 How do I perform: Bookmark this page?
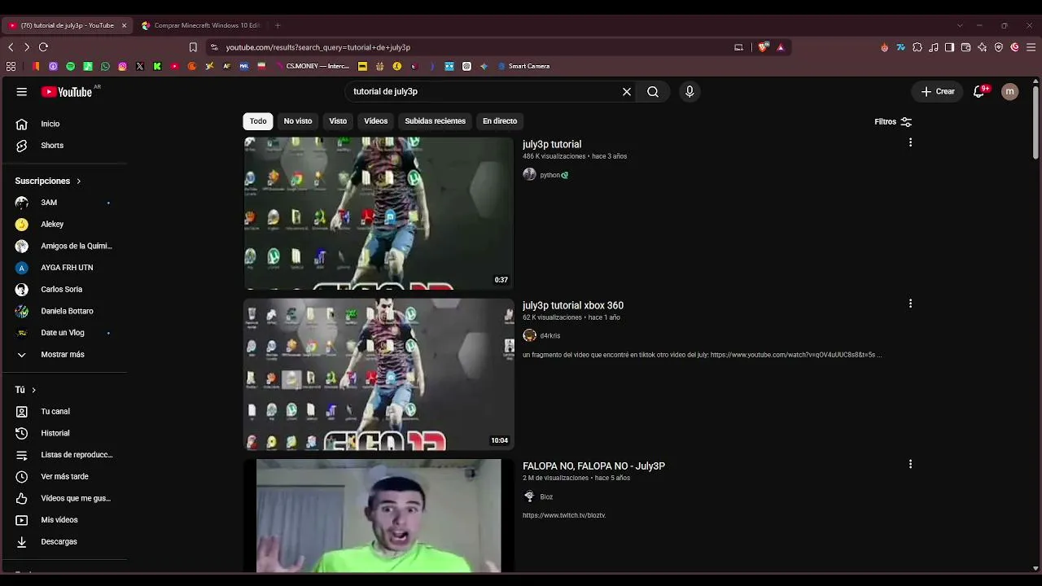pos(193,47)
